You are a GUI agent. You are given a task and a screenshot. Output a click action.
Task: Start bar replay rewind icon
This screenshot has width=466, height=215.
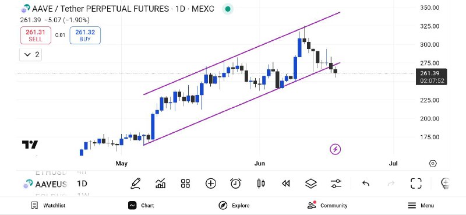[286, 184]
